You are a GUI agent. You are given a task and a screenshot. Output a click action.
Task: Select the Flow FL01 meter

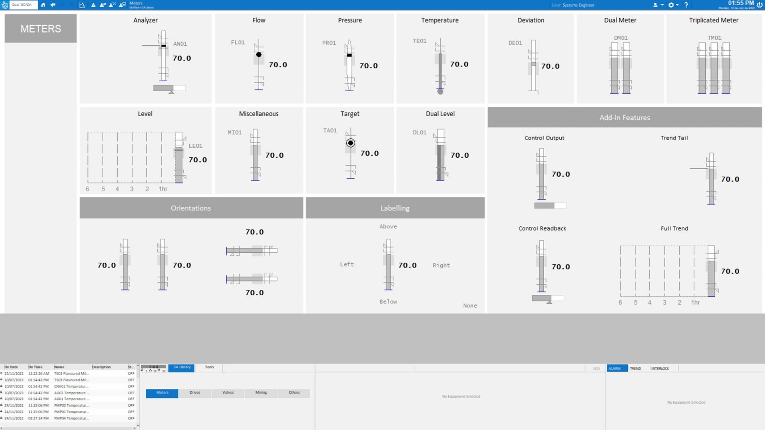pos(259,64)
